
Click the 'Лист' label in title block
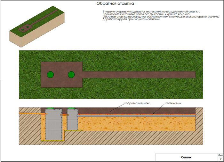tap(220, 155)
